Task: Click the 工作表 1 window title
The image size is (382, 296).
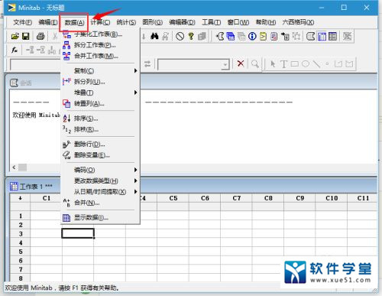Action: click(x=36, y=187)
